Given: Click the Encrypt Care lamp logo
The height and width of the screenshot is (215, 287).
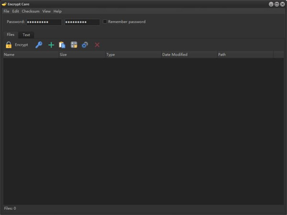Looking at the screenshot, I should pyautogui.click(x=4, y=4).
